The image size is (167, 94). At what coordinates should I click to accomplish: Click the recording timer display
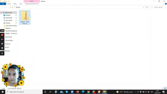pos(2,31)
